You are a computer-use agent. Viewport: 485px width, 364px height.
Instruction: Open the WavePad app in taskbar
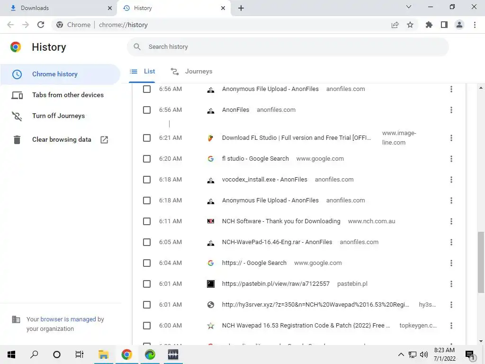173,355
